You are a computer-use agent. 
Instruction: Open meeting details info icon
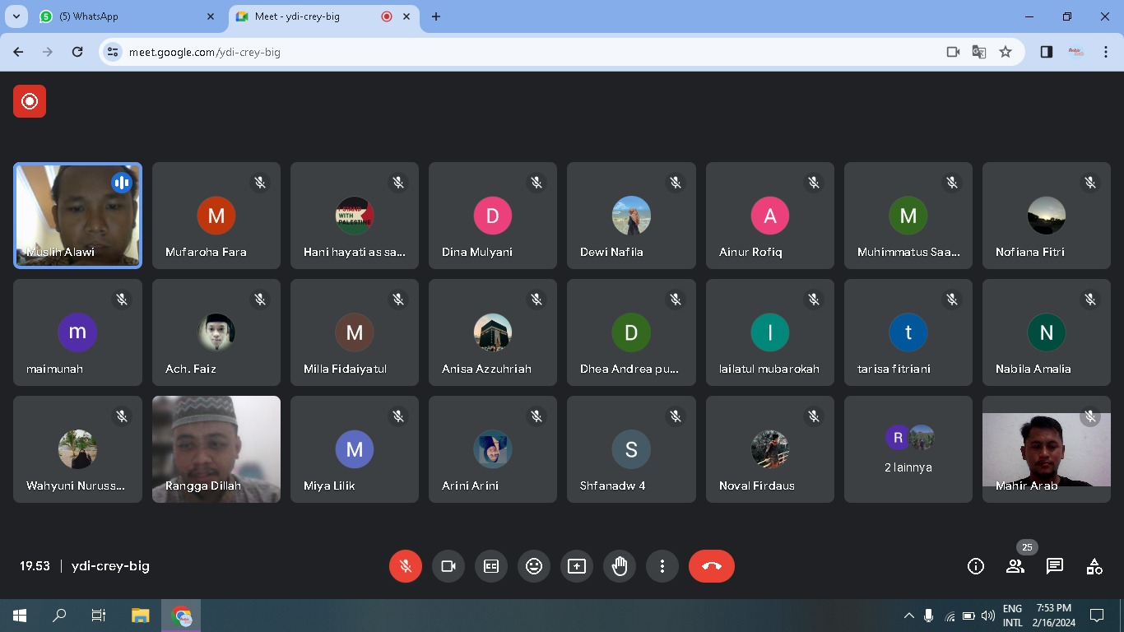976,566
